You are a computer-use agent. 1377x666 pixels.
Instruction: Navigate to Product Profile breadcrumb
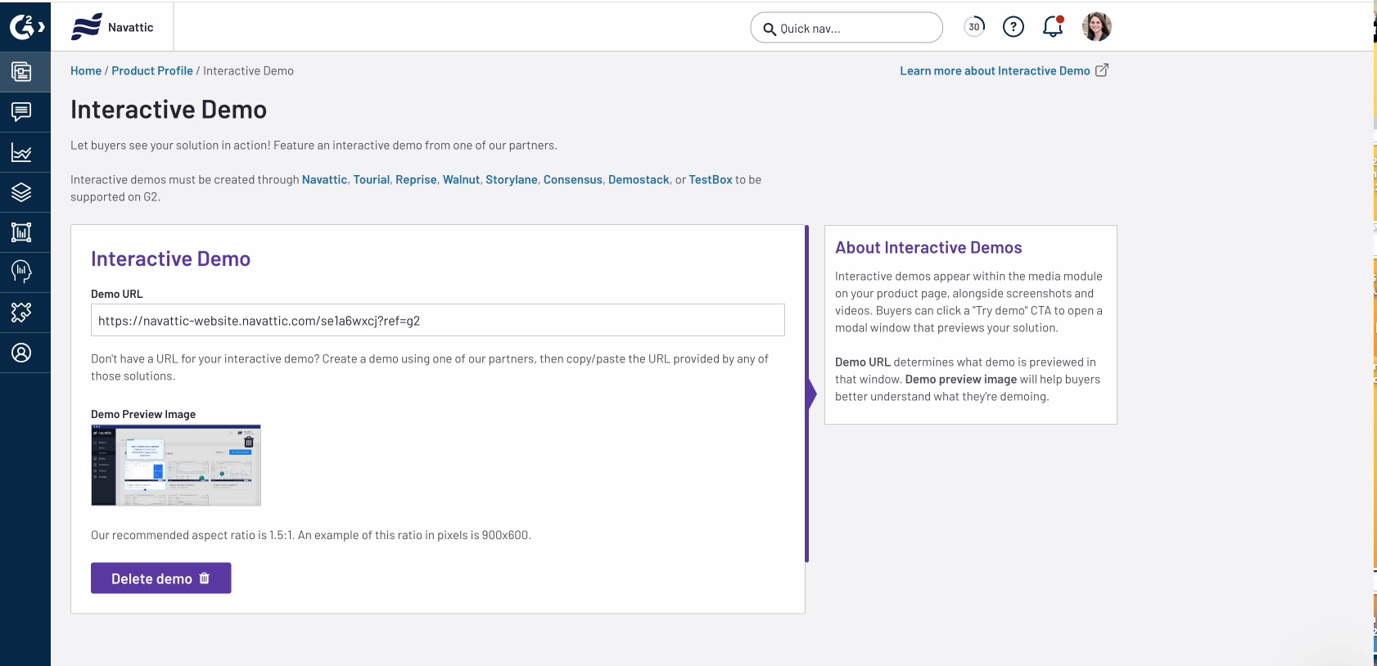tap(152, 71)
